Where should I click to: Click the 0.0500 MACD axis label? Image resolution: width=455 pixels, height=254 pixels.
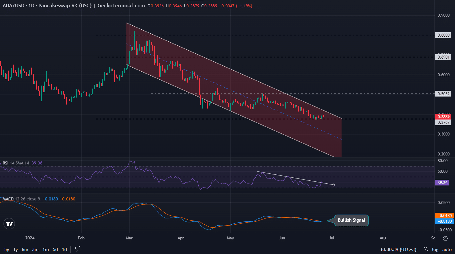(443, 202)
